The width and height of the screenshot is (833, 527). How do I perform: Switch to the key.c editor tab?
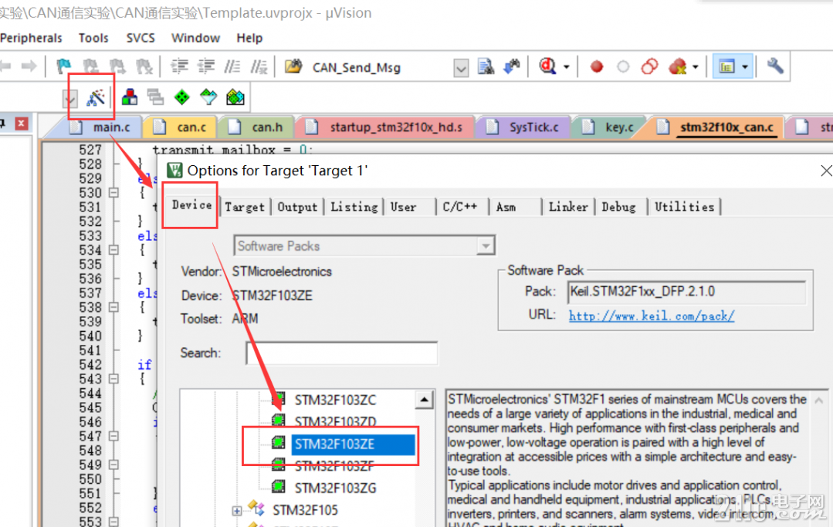click(610, 127)
